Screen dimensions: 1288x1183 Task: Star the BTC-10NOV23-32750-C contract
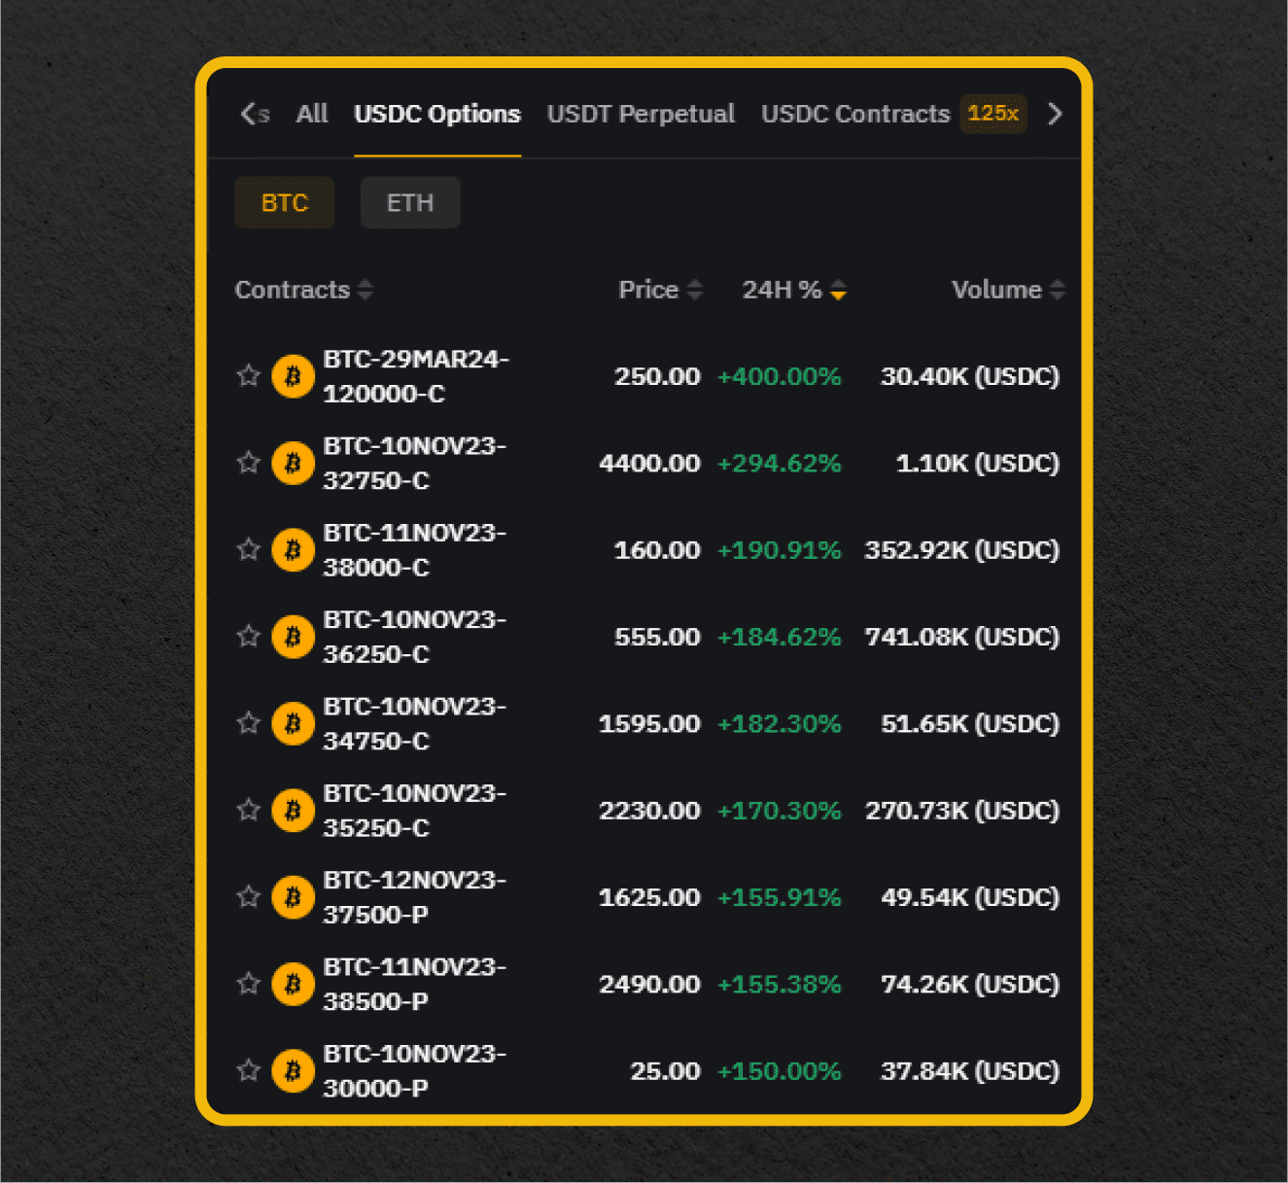tap(248, 463)
